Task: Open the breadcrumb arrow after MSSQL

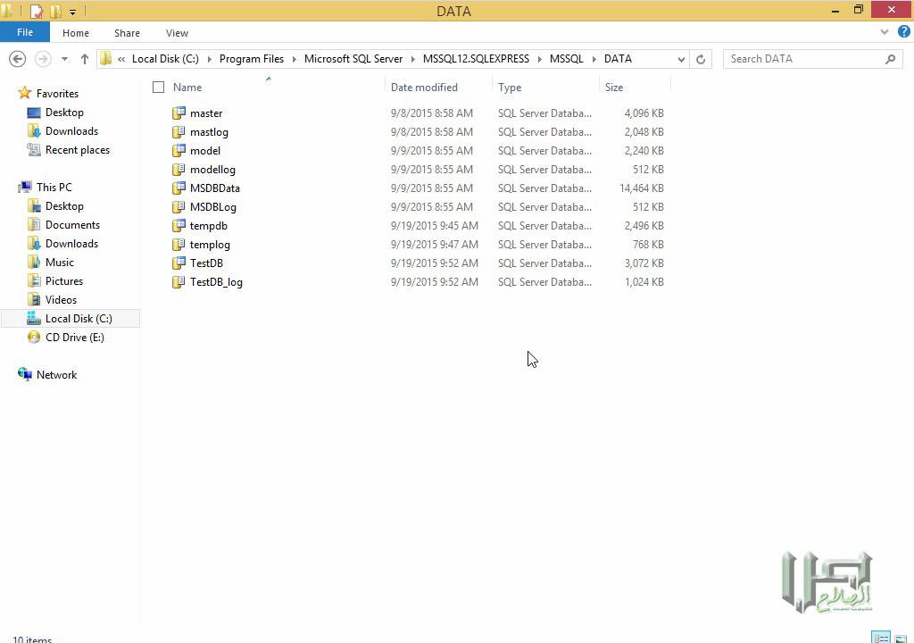Action: tap(594, 59)
